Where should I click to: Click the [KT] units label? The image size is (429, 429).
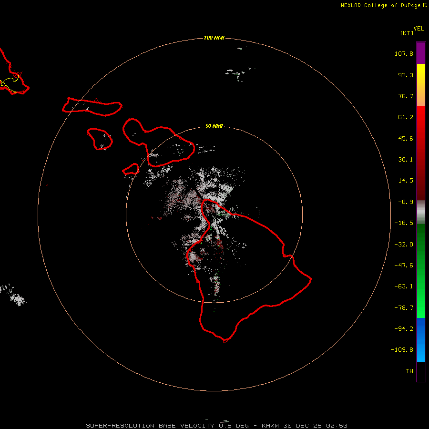click(407, 33)
